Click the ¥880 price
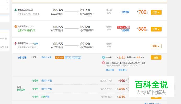This screenshot has height=104, width=181. click(142, 29)
